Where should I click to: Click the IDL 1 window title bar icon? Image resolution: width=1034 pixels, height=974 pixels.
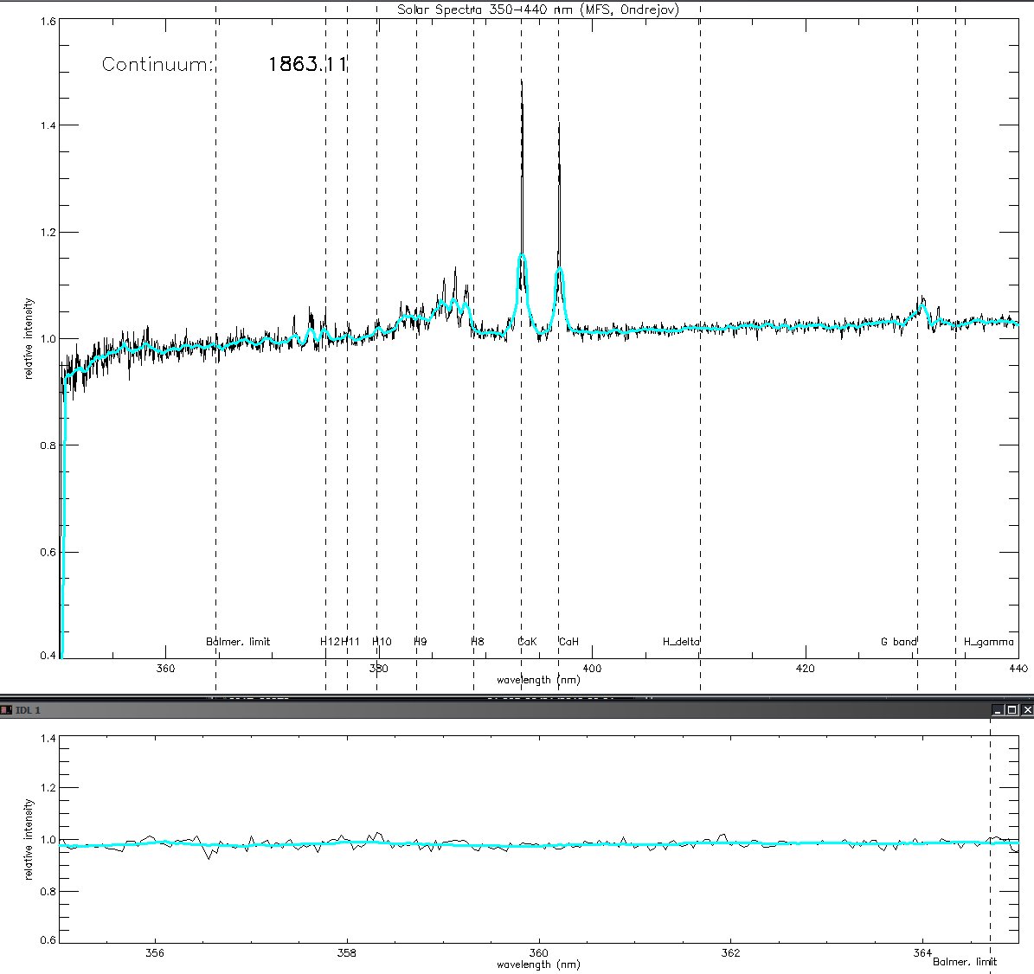pyautogui.click(x=6, y=710)
